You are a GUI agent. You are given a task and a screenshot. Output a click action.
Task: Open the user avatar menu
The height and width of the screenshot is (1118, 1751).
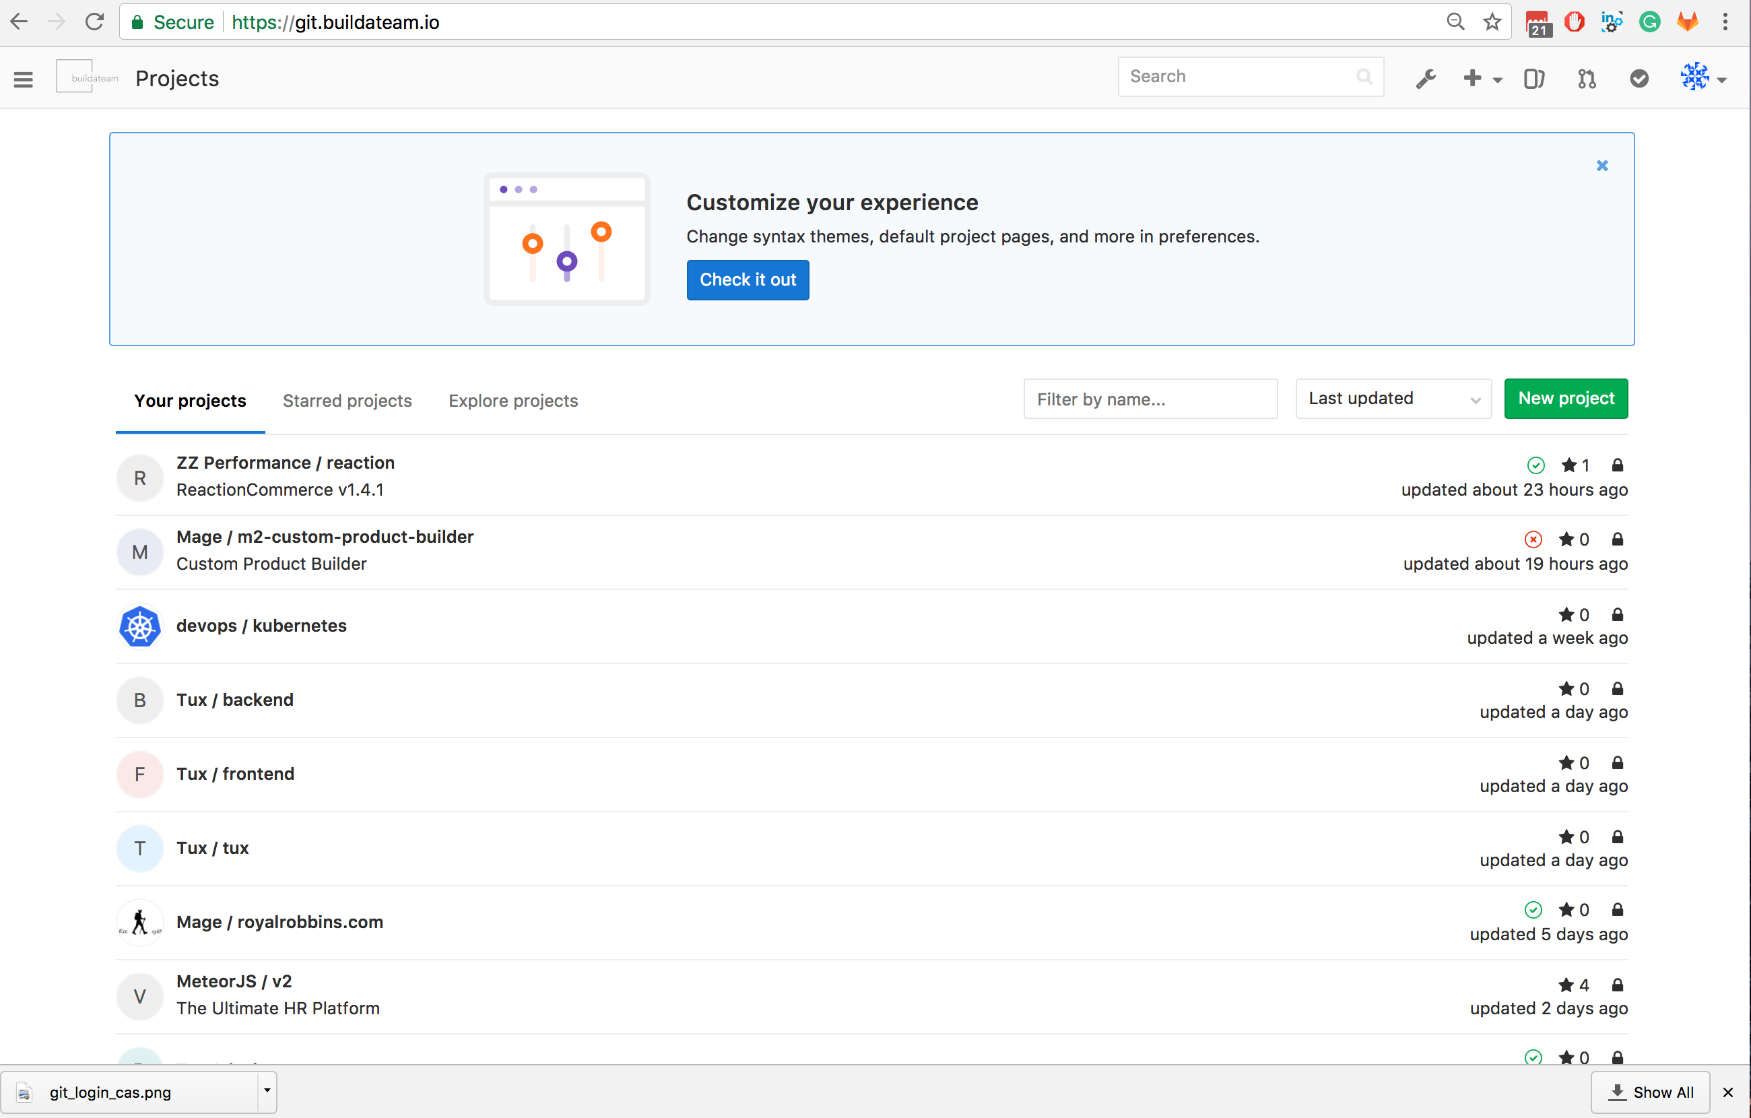click(x=1703, y=77)
